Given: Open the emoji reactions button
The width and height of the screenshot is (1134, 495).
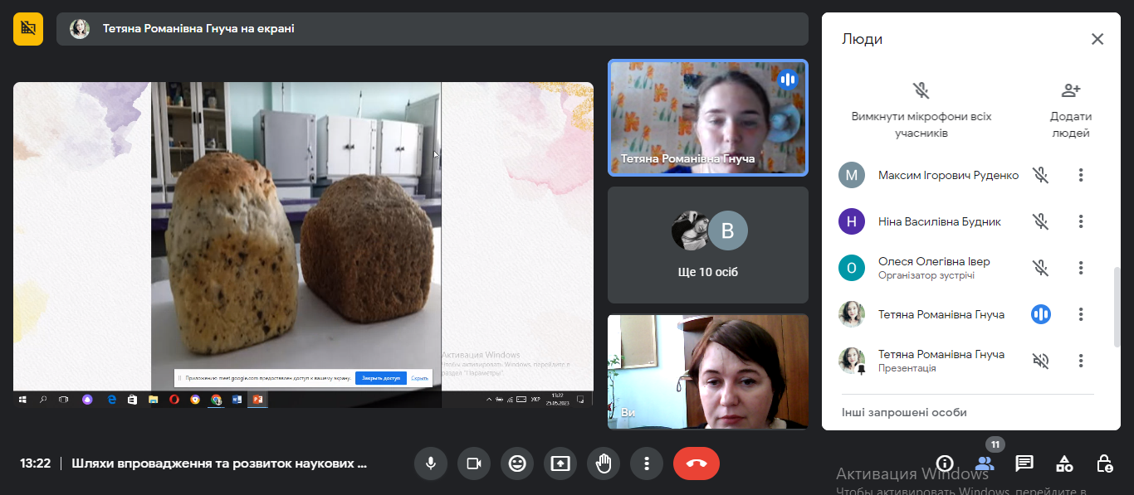Looking at the screenshot, I should (517, 463).
